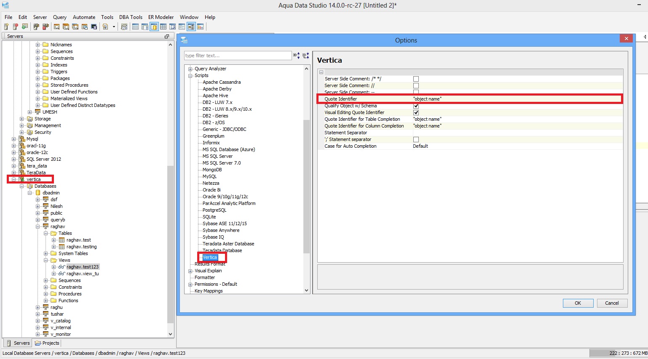Uncheck Visual Editing Quote Identifier checkbox
648x359 pixels.
(416, 112)
